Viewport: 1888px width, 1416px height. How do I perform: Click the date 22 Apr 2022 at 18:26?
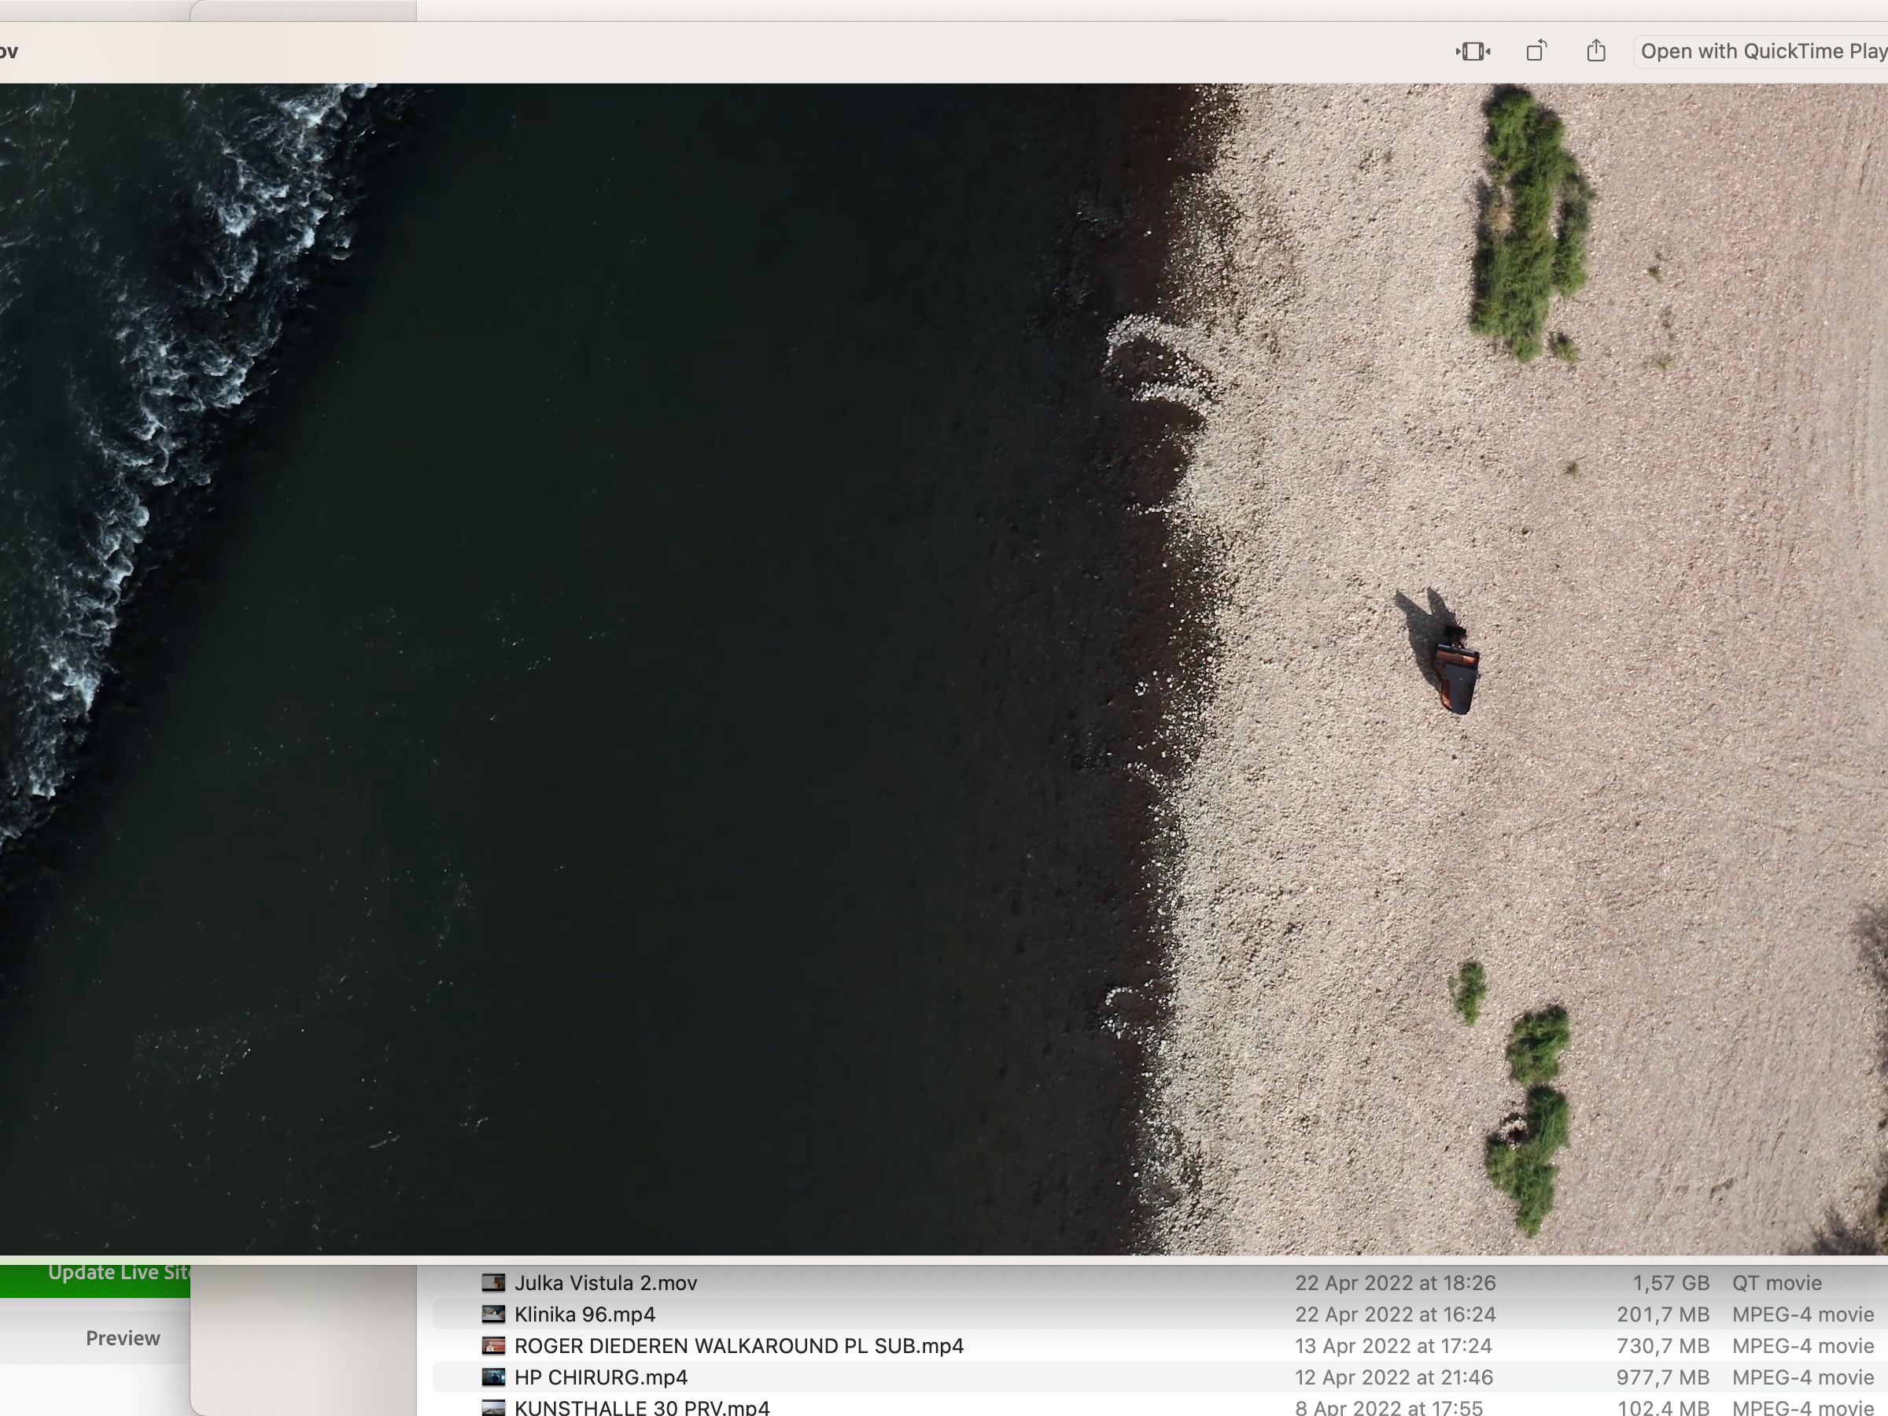pos(1395,1283)
